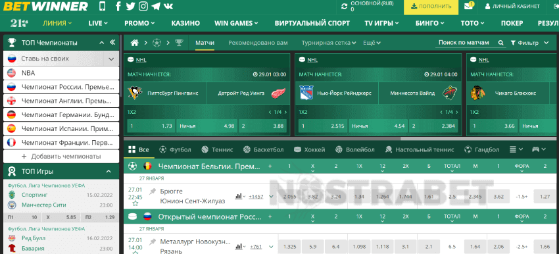The height and width of the screenshot is (254, 559).
Task: Collapse the ТОП Игры section
Action: coord(109,172)
